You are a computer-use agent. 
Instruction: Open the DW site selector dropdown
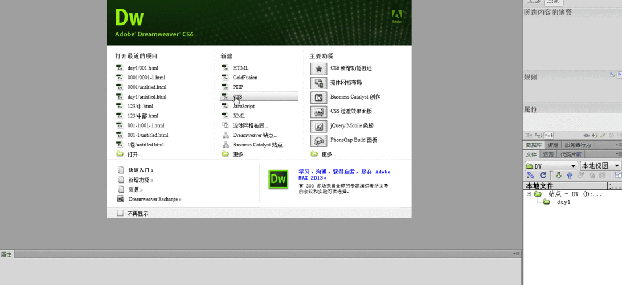[551, 166]
